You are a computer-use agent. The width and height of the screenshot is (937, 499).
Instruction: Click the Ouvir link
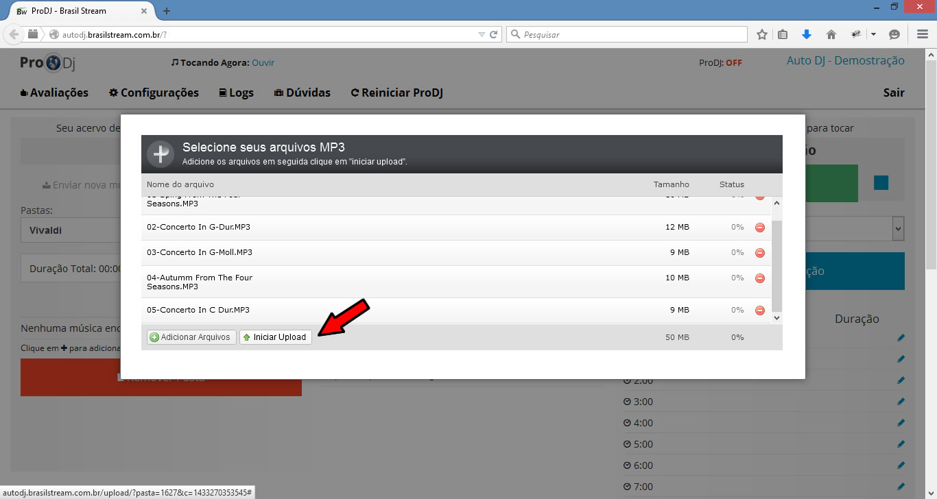click(x=263, y=62)
